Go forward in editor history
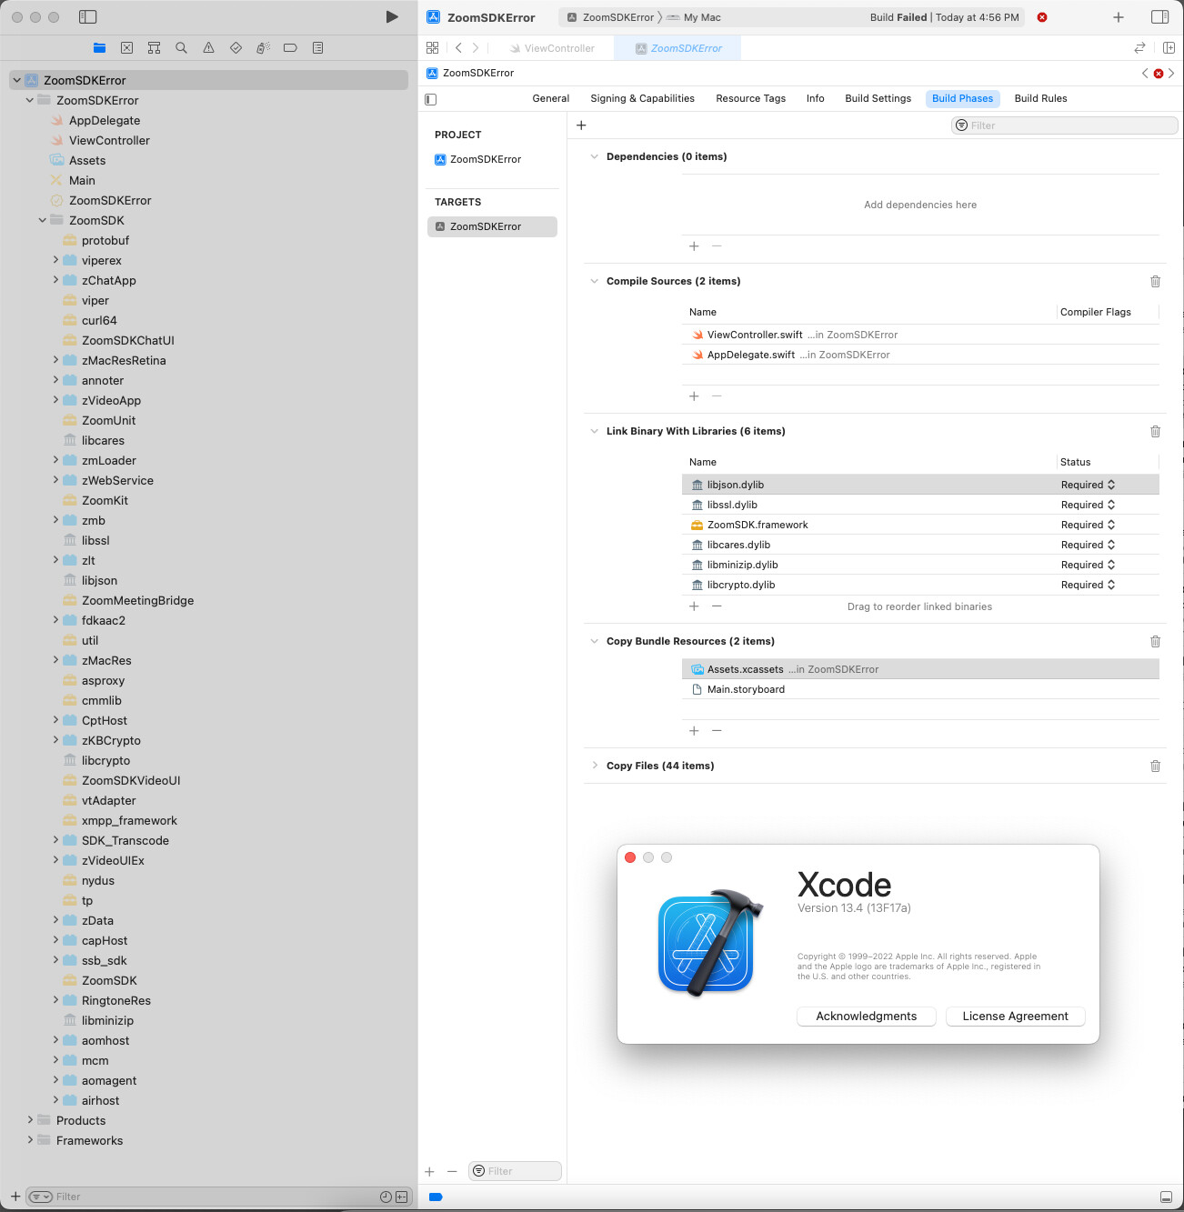This screenshot has height=1212, width=1184. click(475, 48)
